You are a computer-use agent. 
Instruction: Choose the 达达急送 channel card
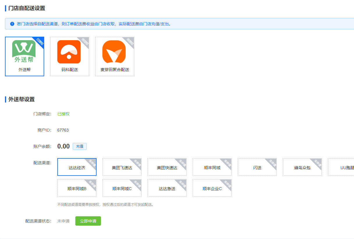click(x=167, y=188)
